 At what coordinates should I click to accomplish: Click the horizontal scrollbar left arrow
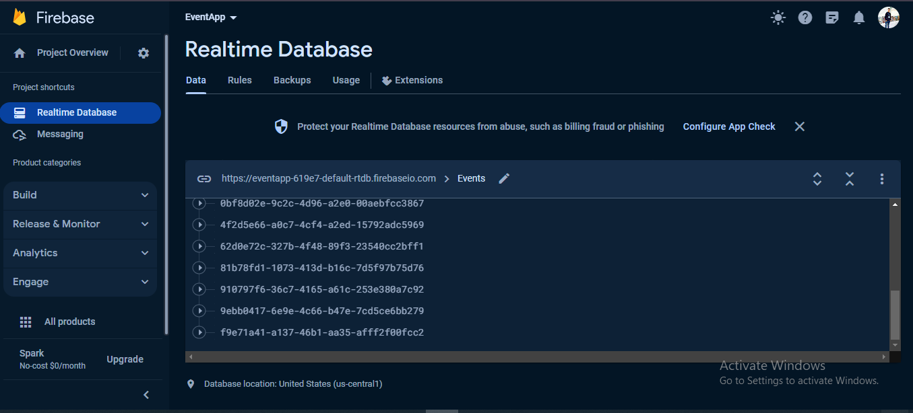pos(191,356)
